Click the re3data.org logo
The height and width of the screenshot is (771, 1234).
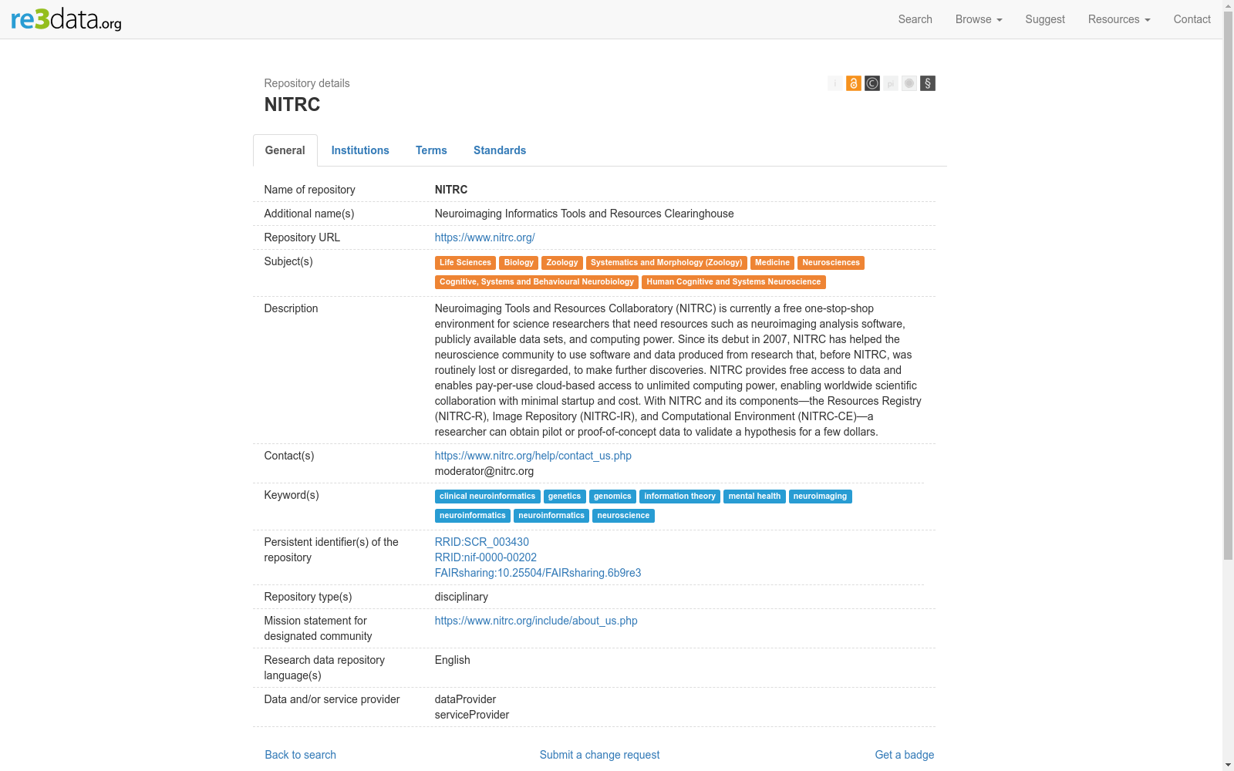click(66, 19)
